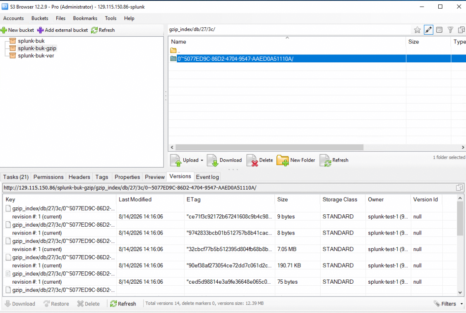Screen dimensions: 466x313
Task: Open the Upload dropdown arrow
Action: click(202, 160)
